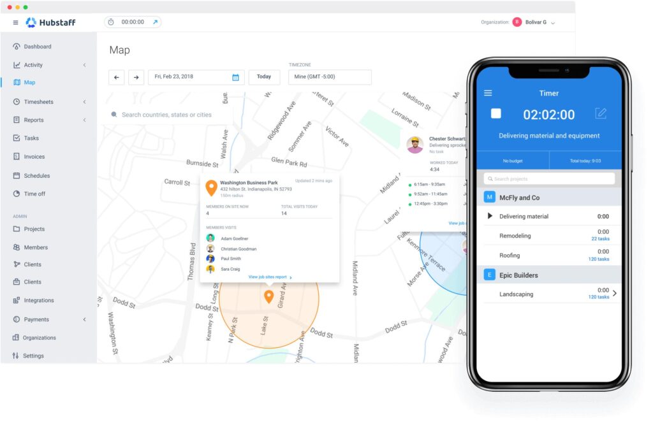Click the Remodeling project row
This screenshot has width=653, height=425.
click(549, 236)
